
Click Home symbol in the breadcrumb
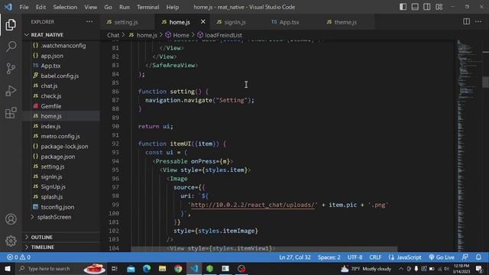click(177, 35)
